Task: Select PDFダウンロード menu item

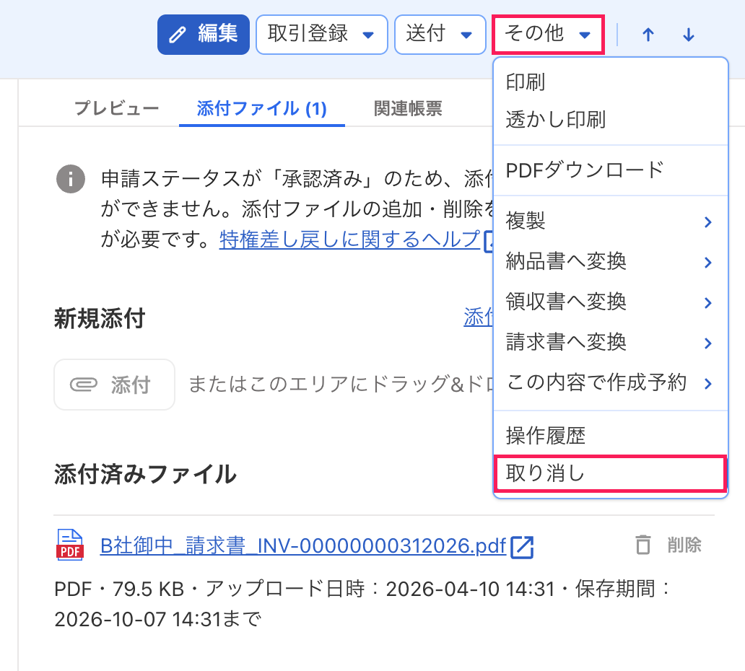Action: coord(611,170)
